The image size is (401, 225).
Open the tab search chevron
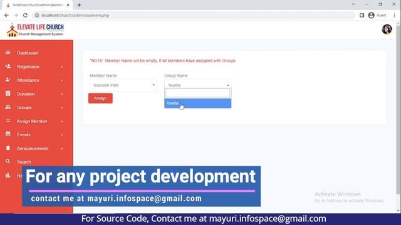[x=353, y=4]
